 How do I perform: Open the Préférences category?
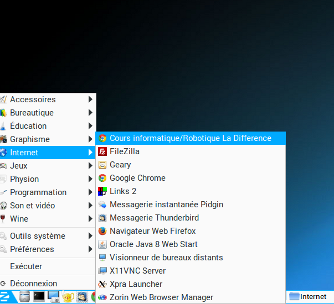(48, 249)
